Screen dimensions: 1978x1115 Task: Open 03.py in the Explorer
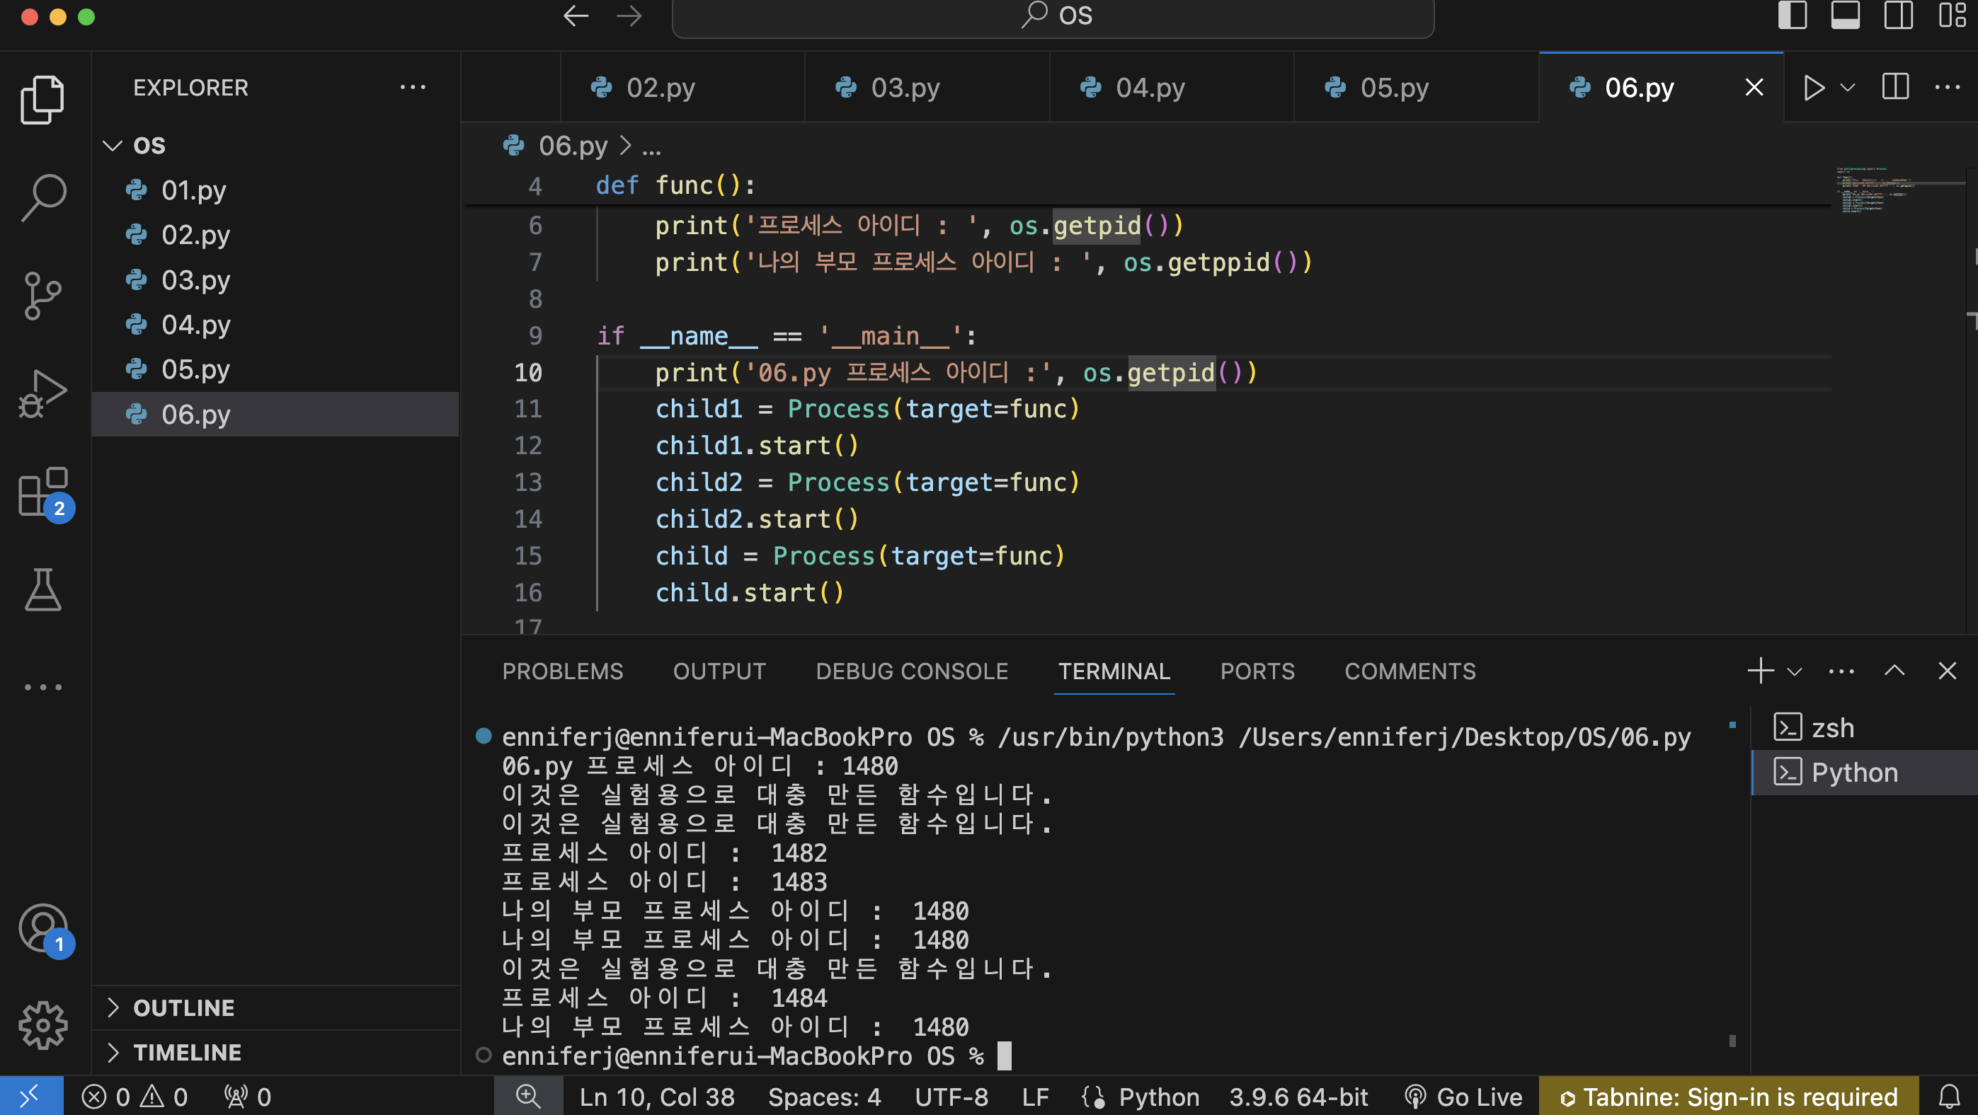pyautogui.click(x=195, y=279)
